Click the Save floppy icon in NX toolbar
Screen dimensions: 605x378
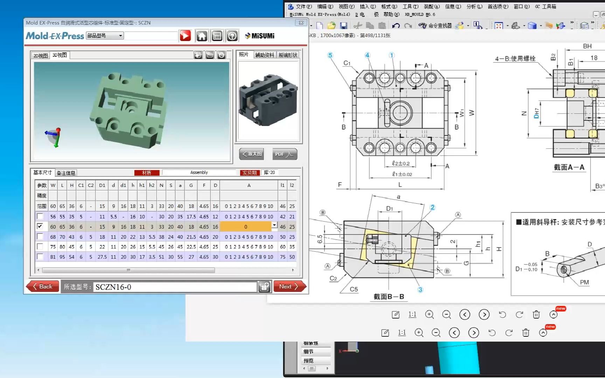[x=343, y=26]
